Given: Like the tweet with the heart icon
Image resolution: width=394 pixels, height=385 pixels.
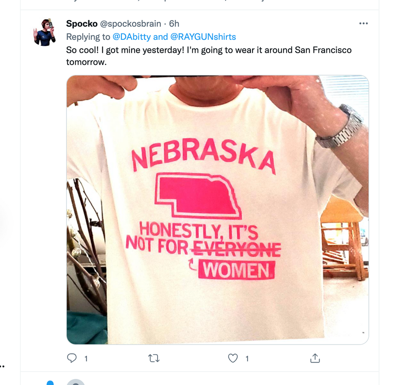Looking at the screenshot, I should pos(233,358).
